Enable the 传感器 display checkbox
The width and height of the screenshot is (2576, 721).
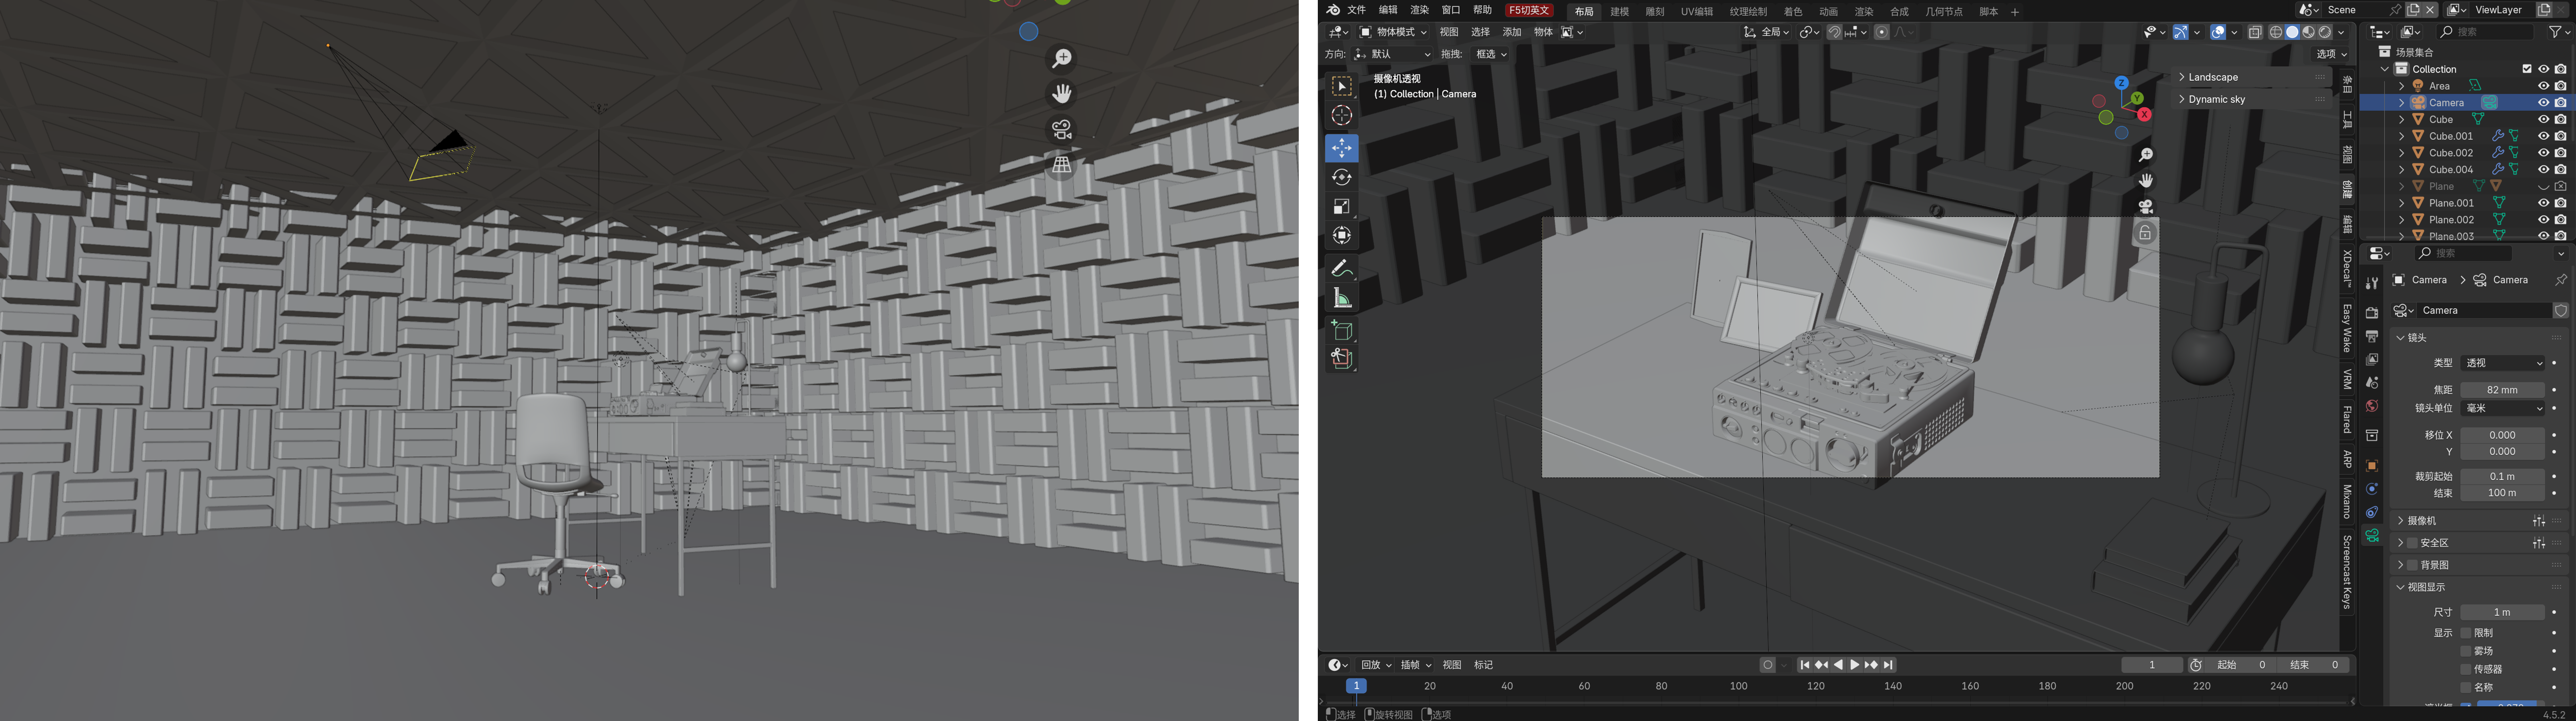2466,669
